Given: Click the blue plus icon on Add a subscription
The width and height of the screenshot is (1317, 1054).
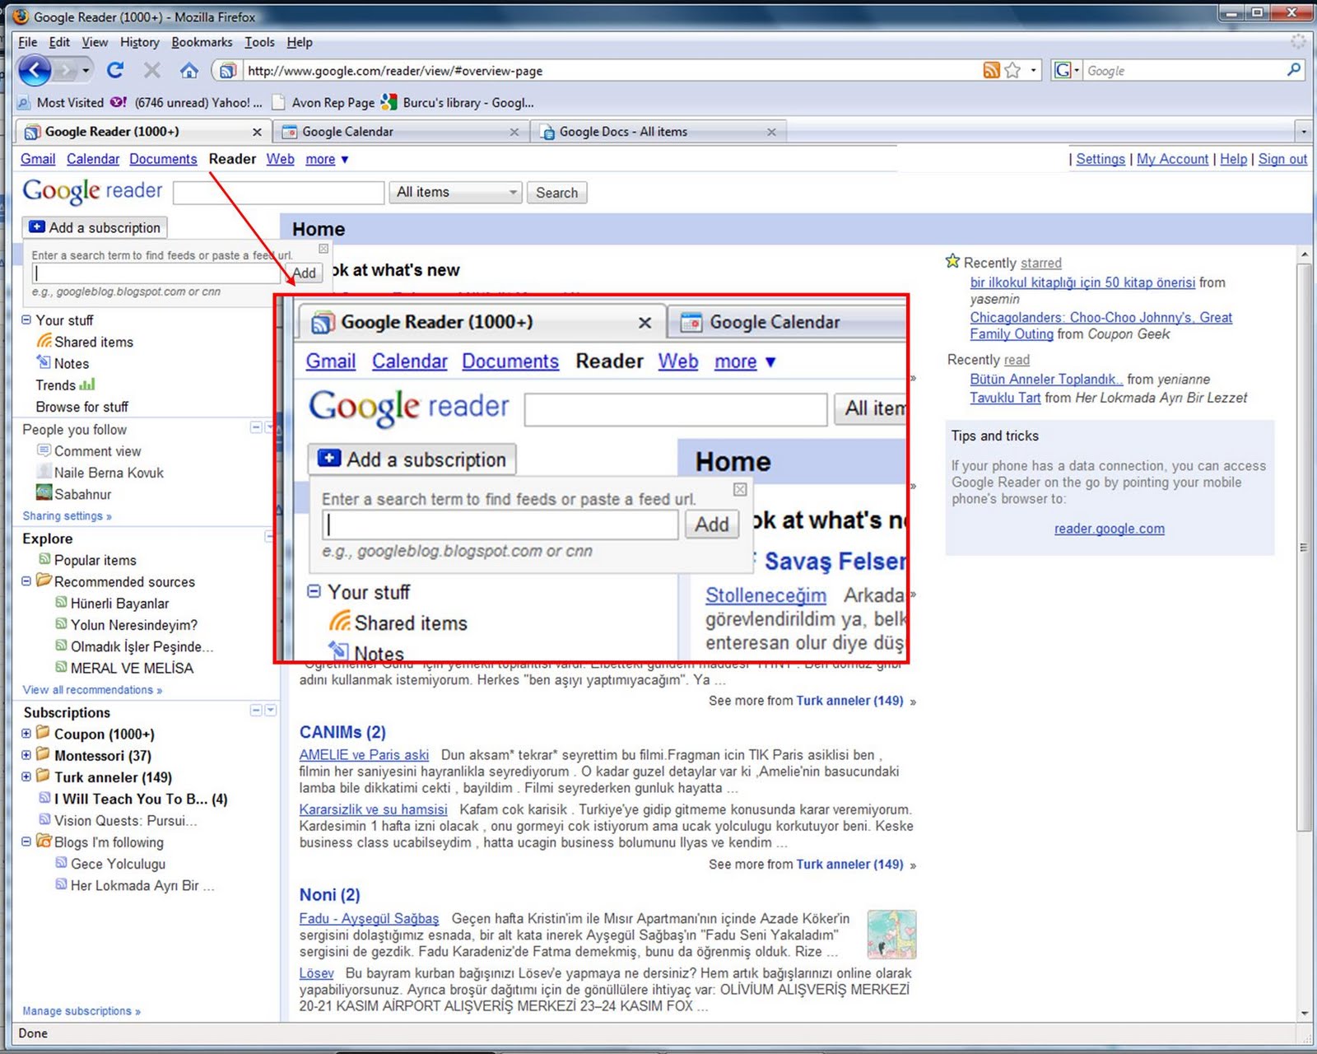Looking at the screenshot, I should (x=37, y=226).
